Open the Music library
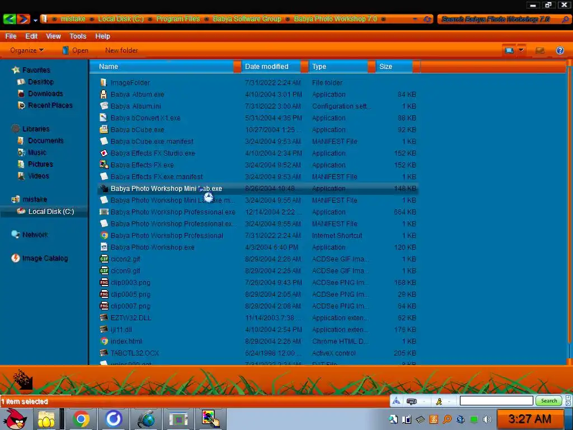 click(x=37, y=152)
